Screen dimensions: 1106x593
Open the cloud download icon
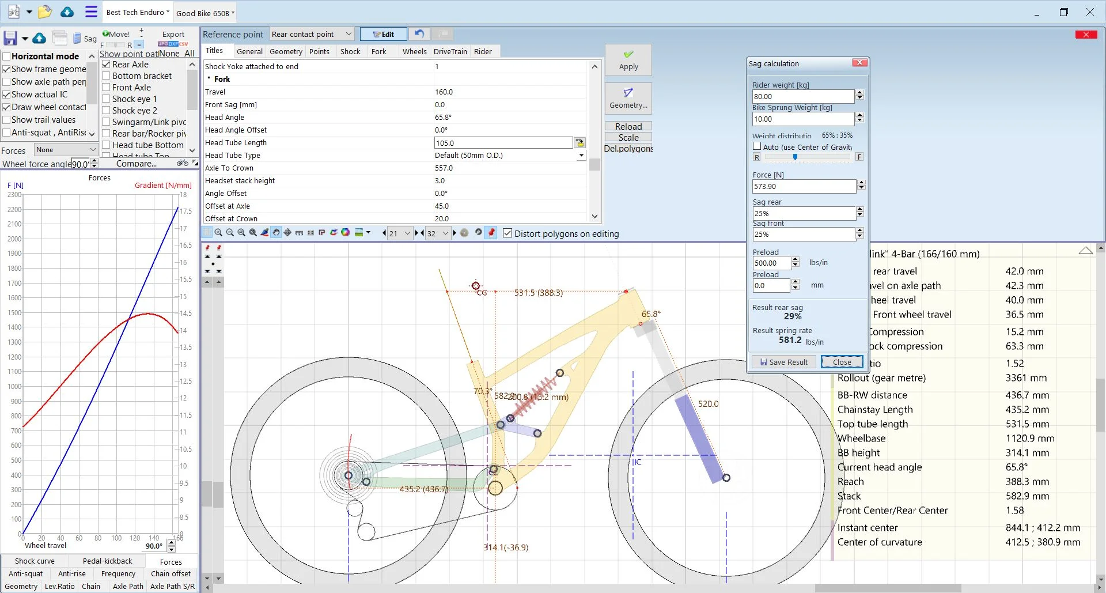coord(67,12)
